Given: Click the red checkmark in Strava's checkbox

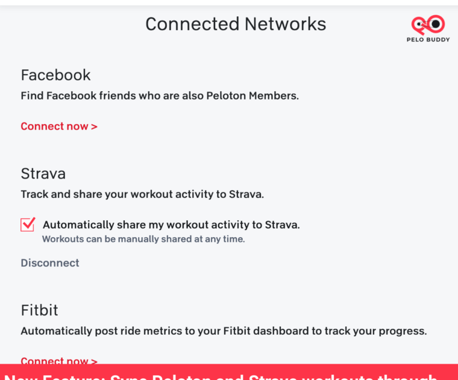Looking at the screenshot, I should [x=28, y=223].
